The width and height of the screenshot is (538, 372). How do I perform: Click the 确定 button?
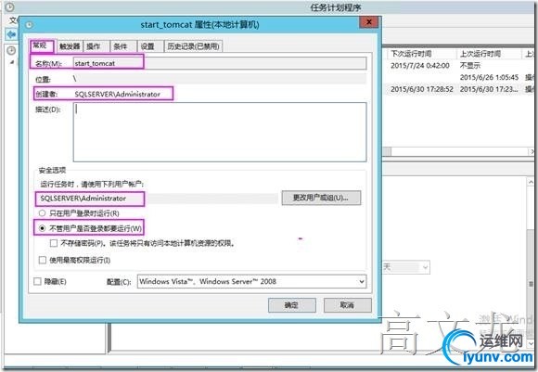coord(291,304)
